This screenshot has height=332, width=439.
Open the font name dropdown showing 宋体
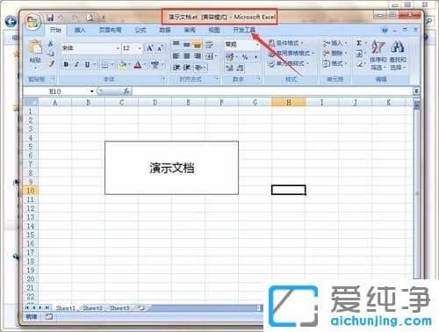coord(118,48)
